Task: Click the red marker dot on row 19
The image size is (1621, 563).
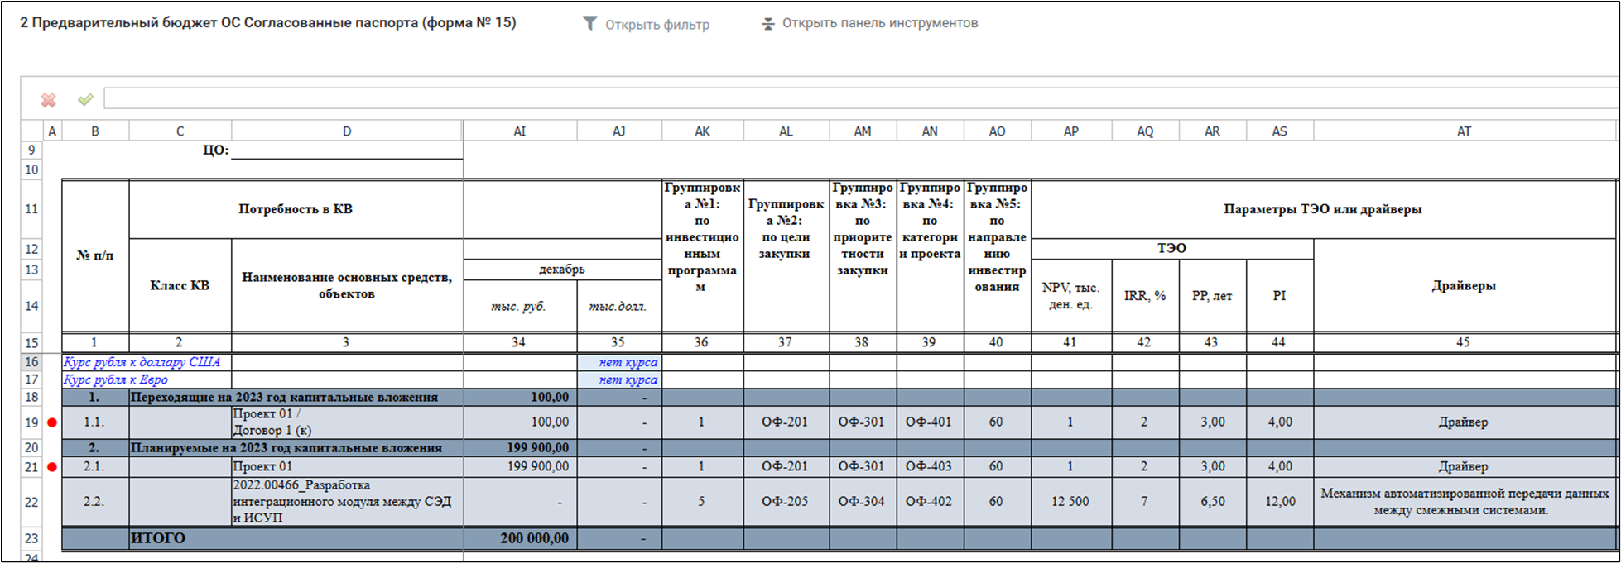Action: tap(52, 422)
